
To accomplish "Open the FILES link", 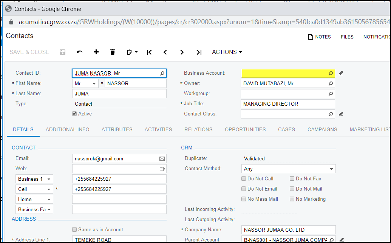I will click(347, 37).
